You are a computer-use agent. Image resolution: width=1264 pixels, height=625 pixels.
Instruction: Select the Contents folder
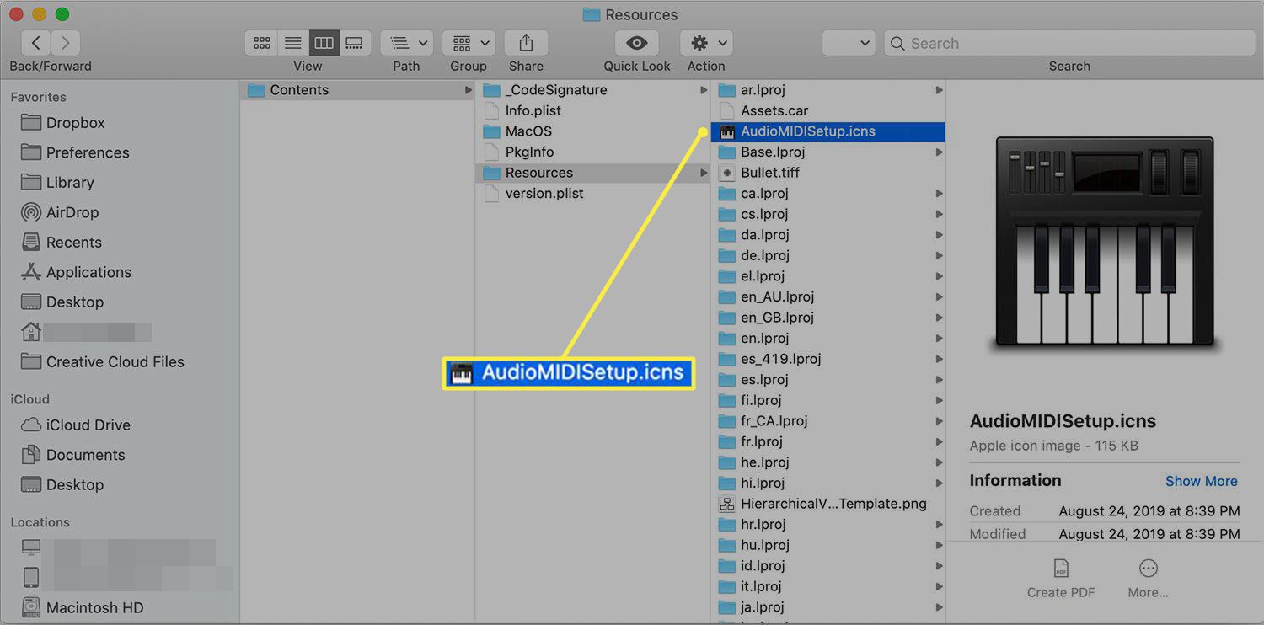(357, 90)
